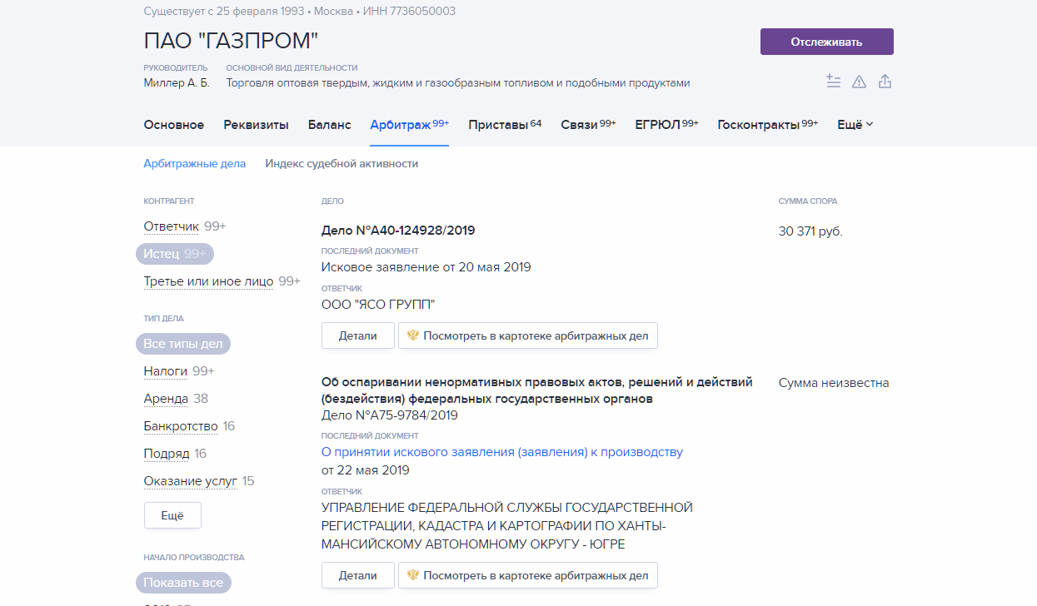Click the share/export icon
Image resolution: width=1037 pixels, height=606 pixels.
(885, 81)
